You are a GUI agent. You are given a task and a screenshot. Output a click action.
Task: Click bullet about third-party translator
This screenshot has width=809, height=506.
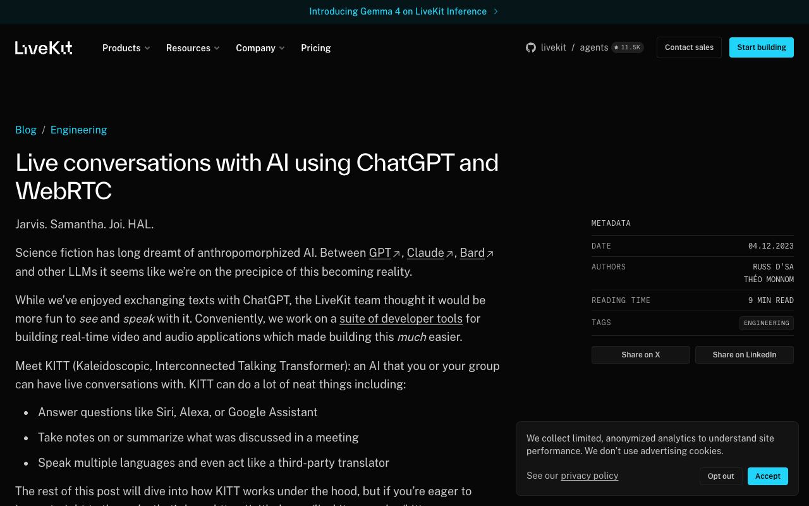(x=214, y=463)
